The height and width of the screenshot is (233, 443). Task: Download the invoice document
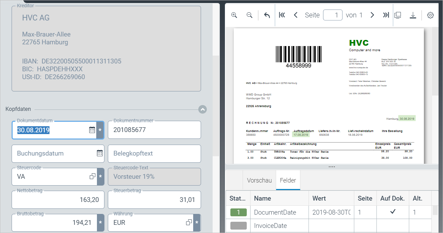pyautogui.click(x=413, y=15)
